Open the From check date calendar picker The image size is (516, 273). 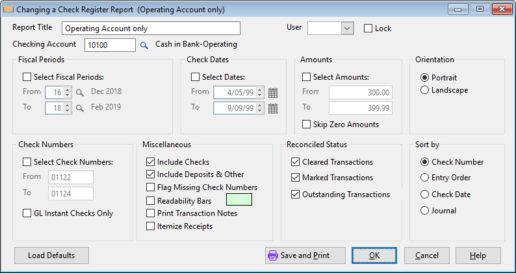click(x=273, y=93)
